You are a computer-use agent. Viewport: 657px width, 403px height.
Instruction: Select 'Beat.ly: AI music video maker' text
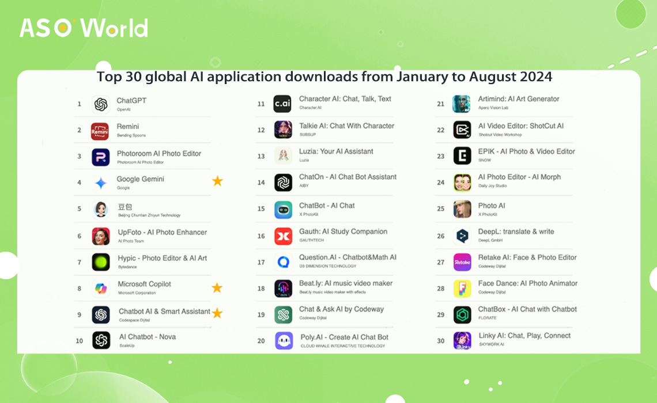click(x=346, y=283)
